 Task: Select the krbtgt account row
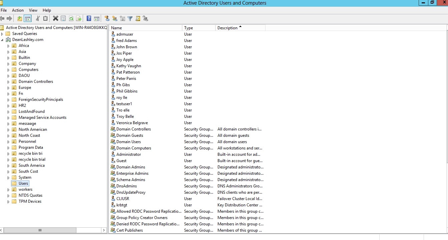click(x=187, y=205)
